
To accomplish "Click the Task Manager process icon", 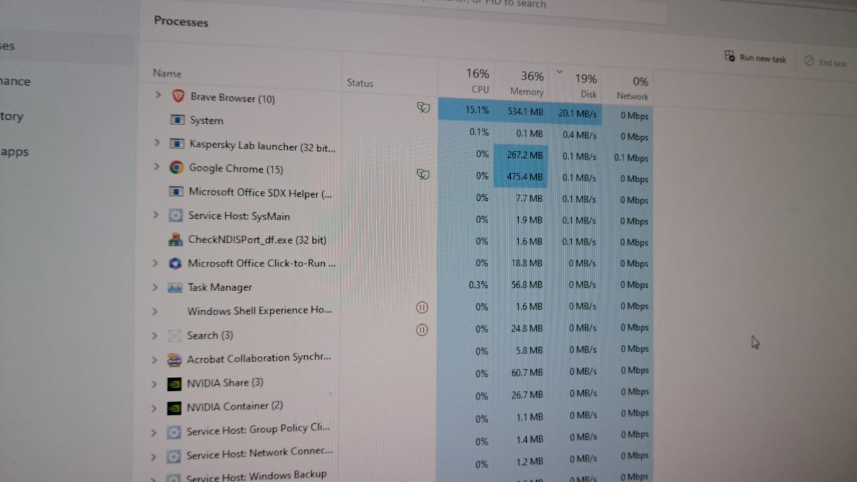I will [175, 287].
